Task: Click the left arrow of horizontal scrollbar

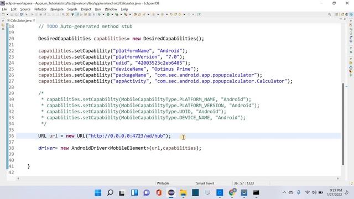Action: tap(18, 179)
